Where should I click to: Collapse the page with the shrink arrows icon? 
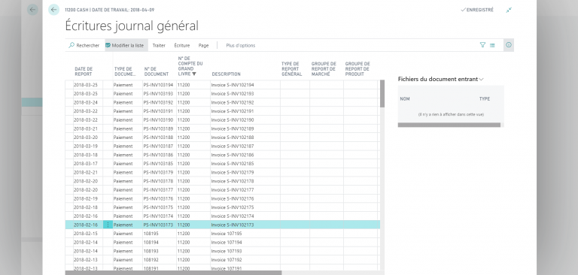click(509, 10)
